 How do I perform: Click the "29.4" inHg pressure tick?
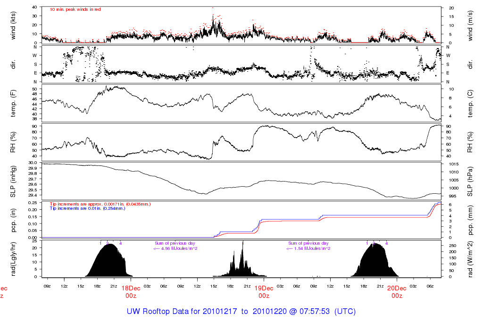pos(33,195)
